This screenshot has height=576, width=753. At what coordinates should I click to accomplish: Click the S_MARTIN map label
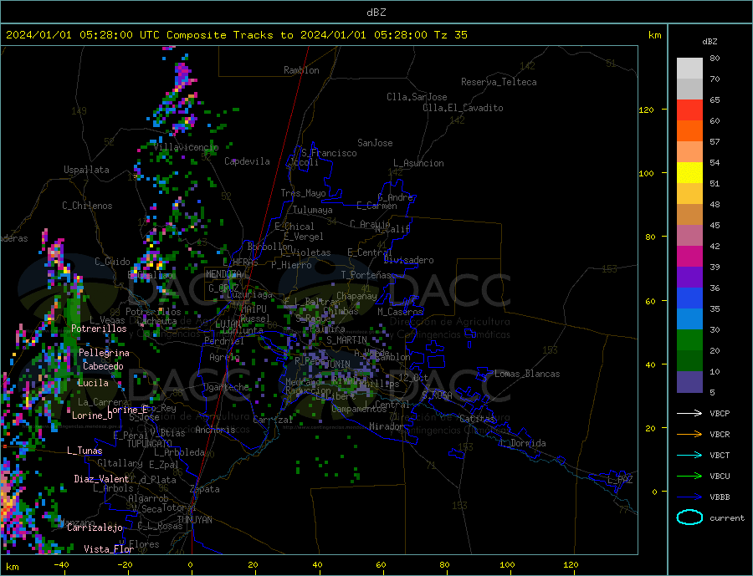pos(346,340)
